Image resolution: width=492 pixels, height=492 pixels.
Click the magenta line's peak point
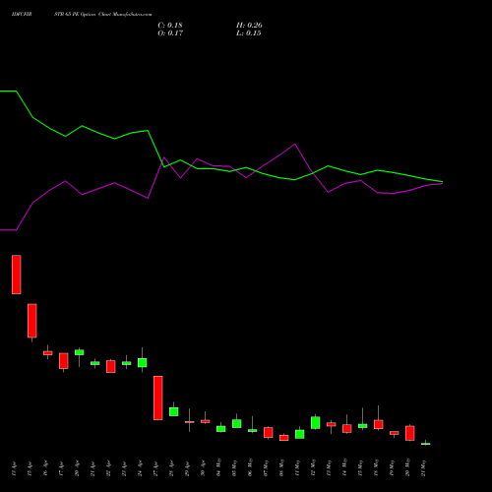click(295, 144)
